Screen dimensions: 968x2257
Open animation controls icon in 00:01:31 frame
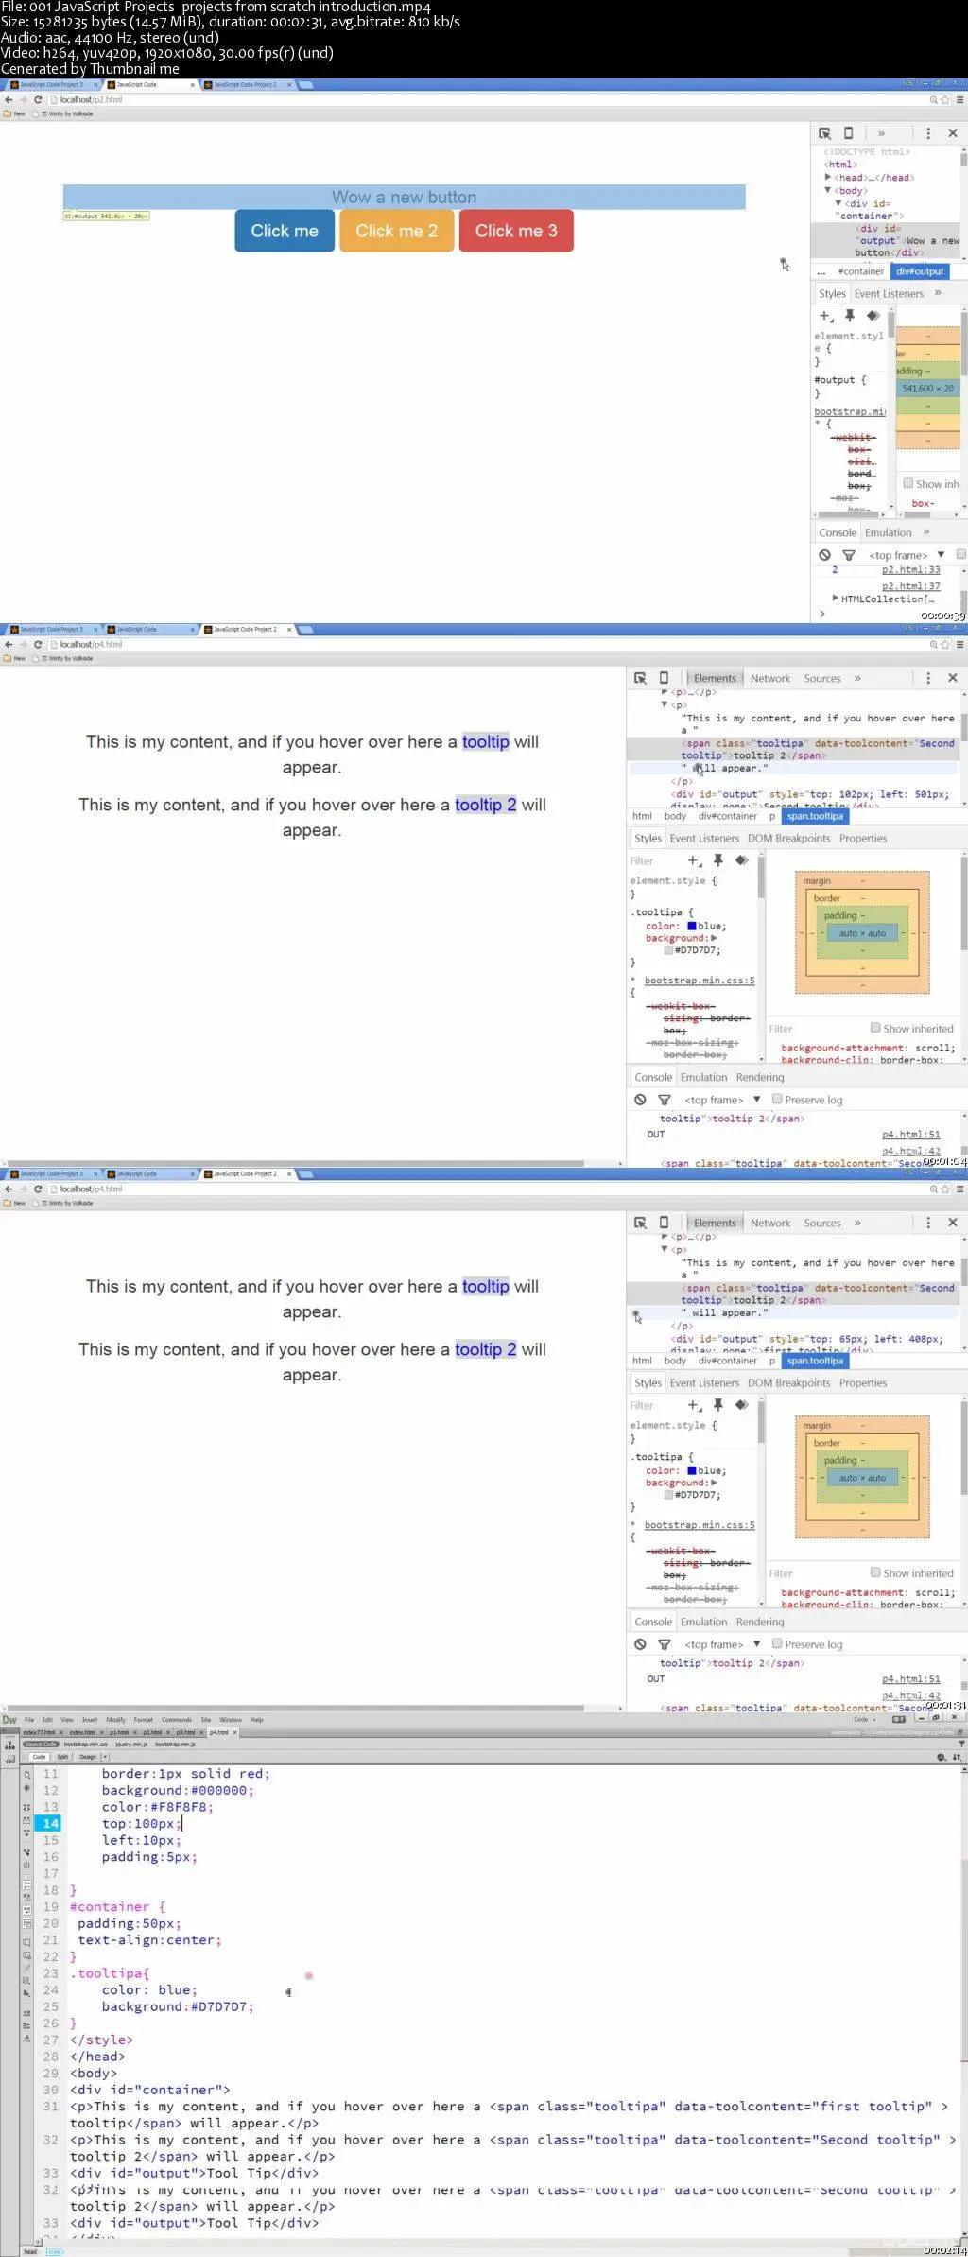point(742,1405)
